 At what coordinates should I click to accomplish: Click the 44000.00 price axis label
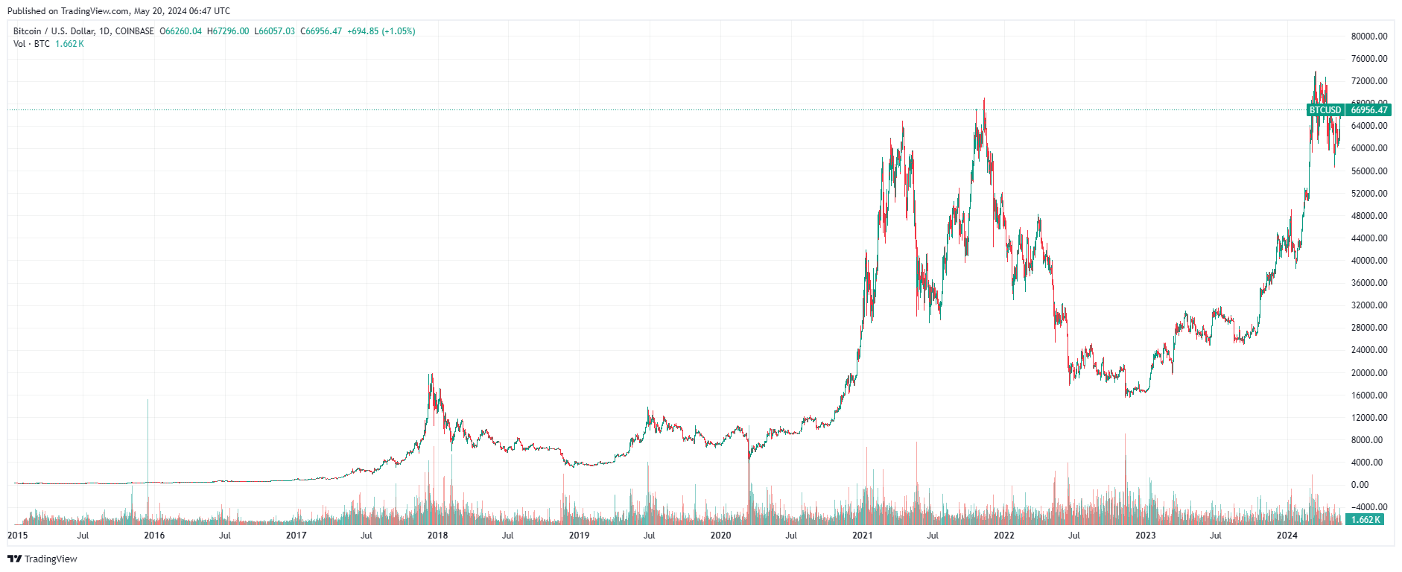coord(1369,238)
